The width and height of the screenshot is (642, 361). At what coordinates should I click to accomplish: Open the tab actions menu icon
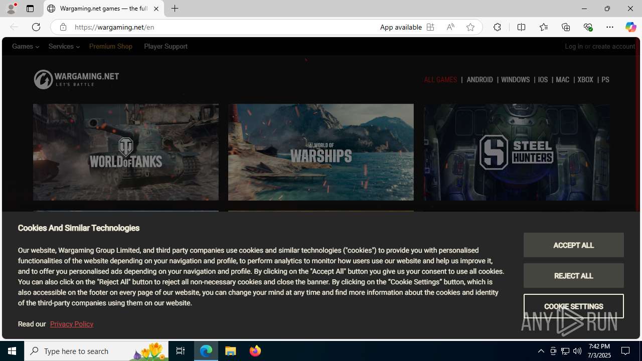click(30, 9)
